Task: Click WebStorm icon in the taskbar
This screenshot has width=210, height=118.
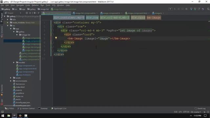Action: coord(14,116)
